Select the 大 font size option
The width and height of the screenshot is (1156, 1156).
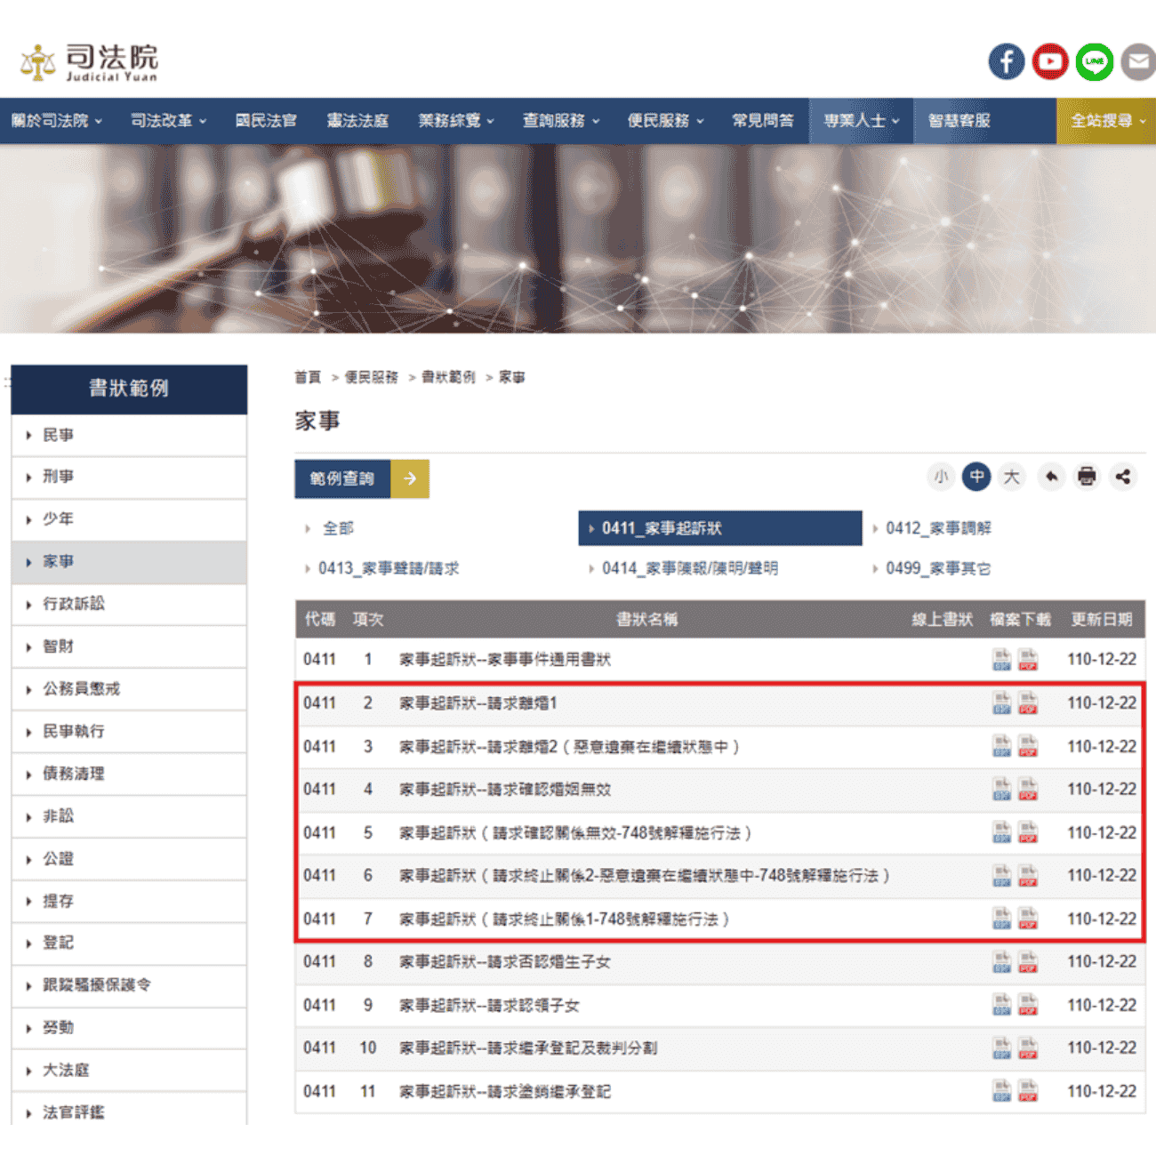click(x=1011, y=477)
